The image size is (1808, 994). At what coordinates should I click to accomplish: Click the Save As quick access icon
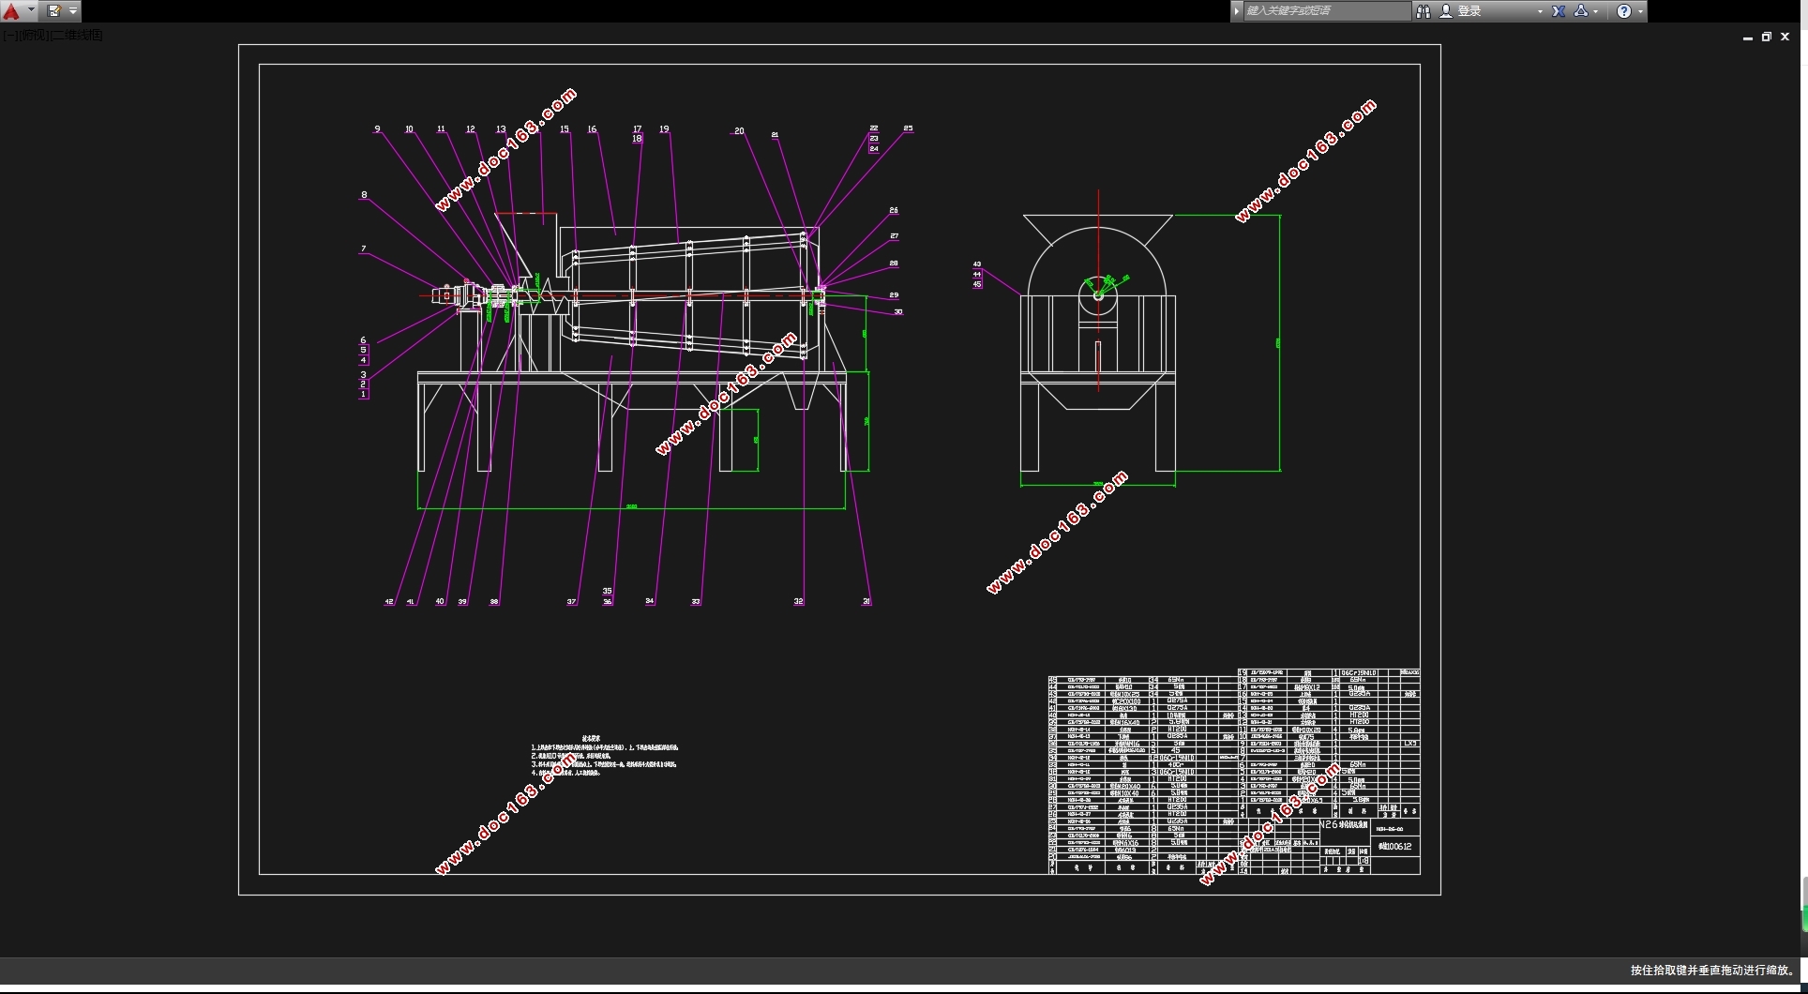54,11
